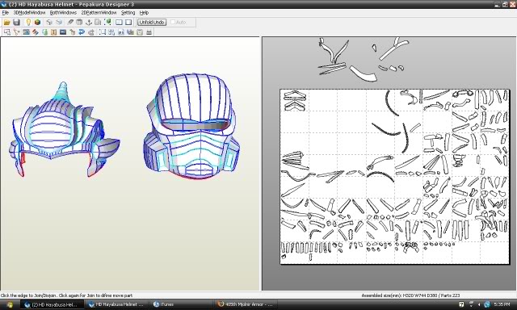Image resolution: width=517 pixels, height=310 pixels.
Task: Expand the BothWindows menu
Action: (x=63, y=13)
